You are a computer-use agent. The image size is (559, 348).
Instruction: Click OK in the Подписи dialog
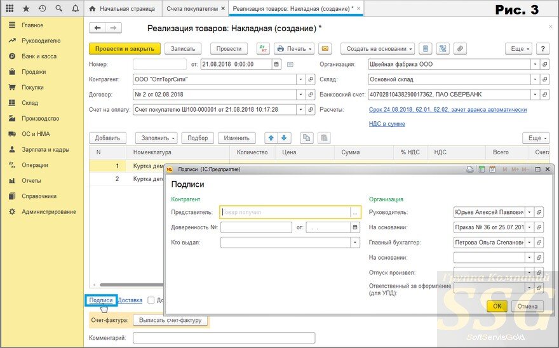[x=497, y=306]
